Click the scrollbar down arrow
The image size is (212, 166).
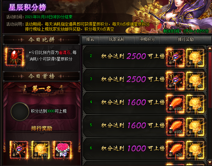210,162
